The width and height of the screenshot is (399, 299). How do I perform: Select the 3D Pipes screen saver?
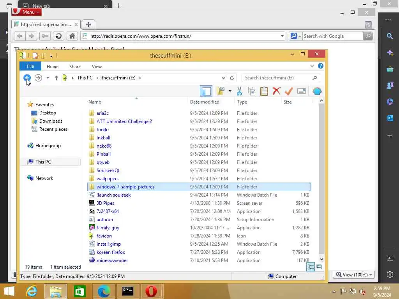tap(105, 203)
